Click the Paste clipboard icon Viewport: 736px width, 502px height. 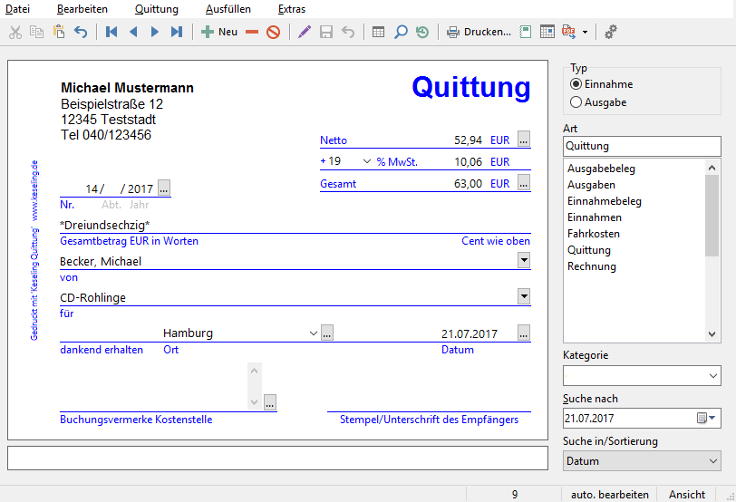click(59, 32)
